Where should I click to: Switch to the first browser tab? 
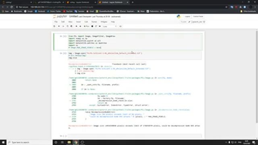click(x=17, y=2)
